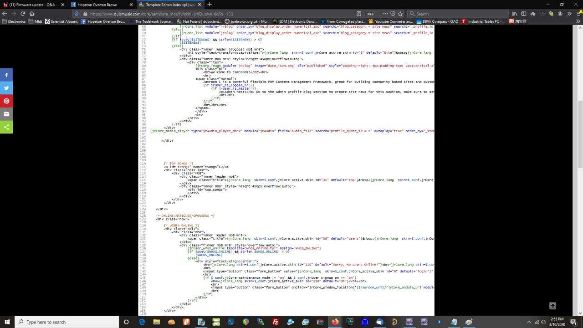Click the scroll-to-top arrow button

(552, 306)
